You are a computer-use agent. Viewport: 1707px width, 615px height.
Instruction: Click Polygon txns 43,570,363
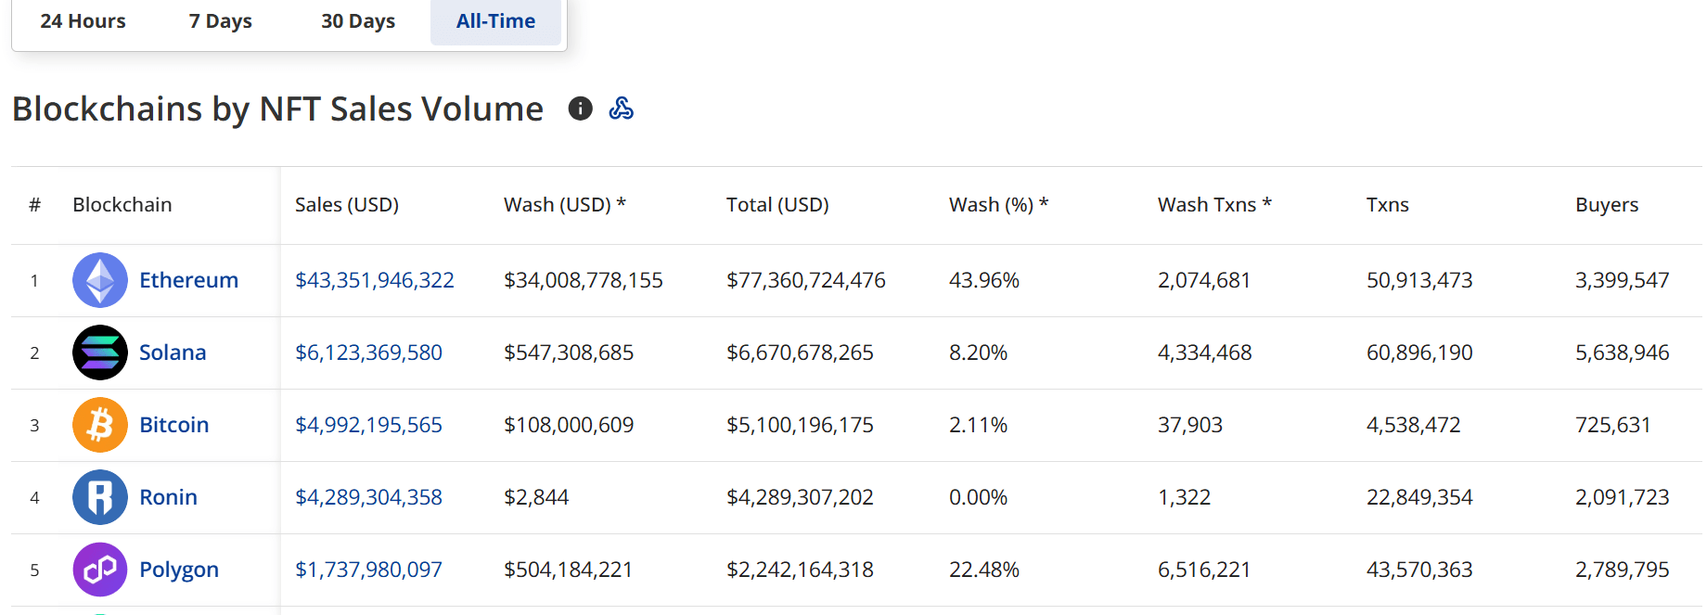[1419, 570]
